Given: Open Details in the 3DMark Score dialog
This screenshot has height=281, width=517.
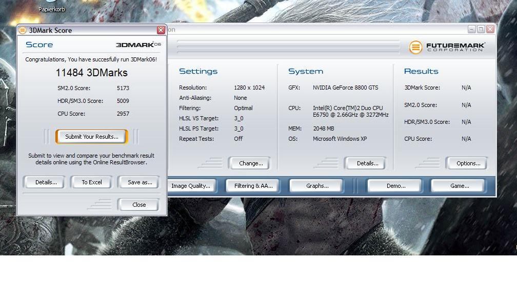Looking at the screenshot, I should coord(44,182).
